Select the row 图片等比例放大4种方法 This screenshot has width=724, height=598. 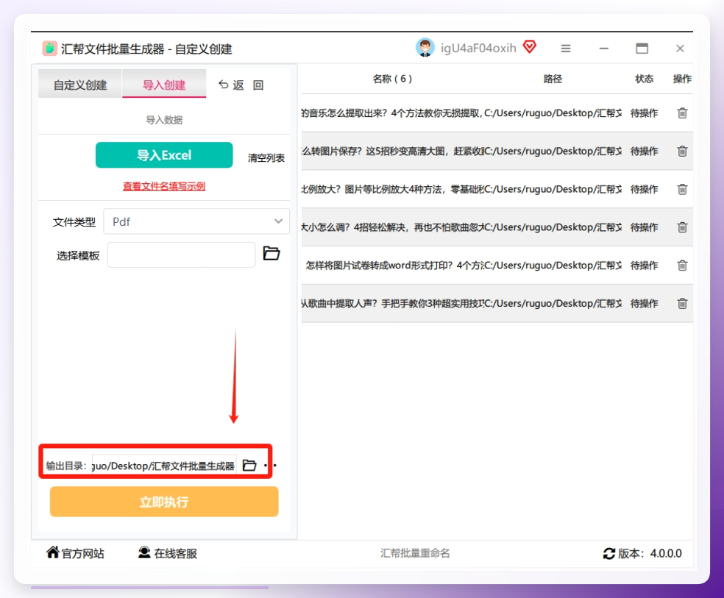tap(497, 189)
